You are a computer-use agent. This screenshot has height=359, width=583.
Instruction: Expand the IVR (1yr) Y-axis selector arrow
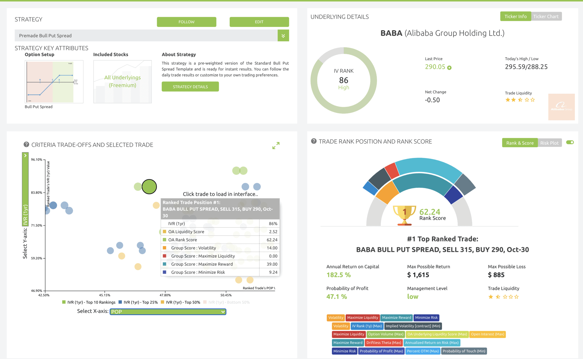point(25,156)
